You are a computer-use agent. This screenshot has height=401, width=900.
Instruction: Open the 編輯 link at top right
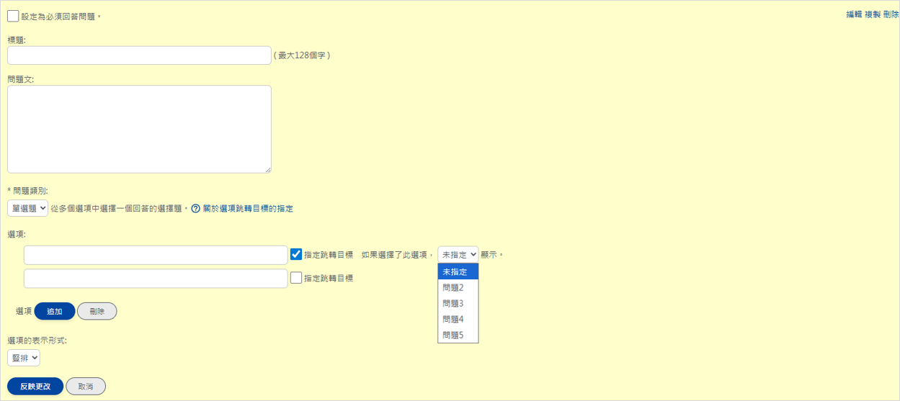[854, 14]
